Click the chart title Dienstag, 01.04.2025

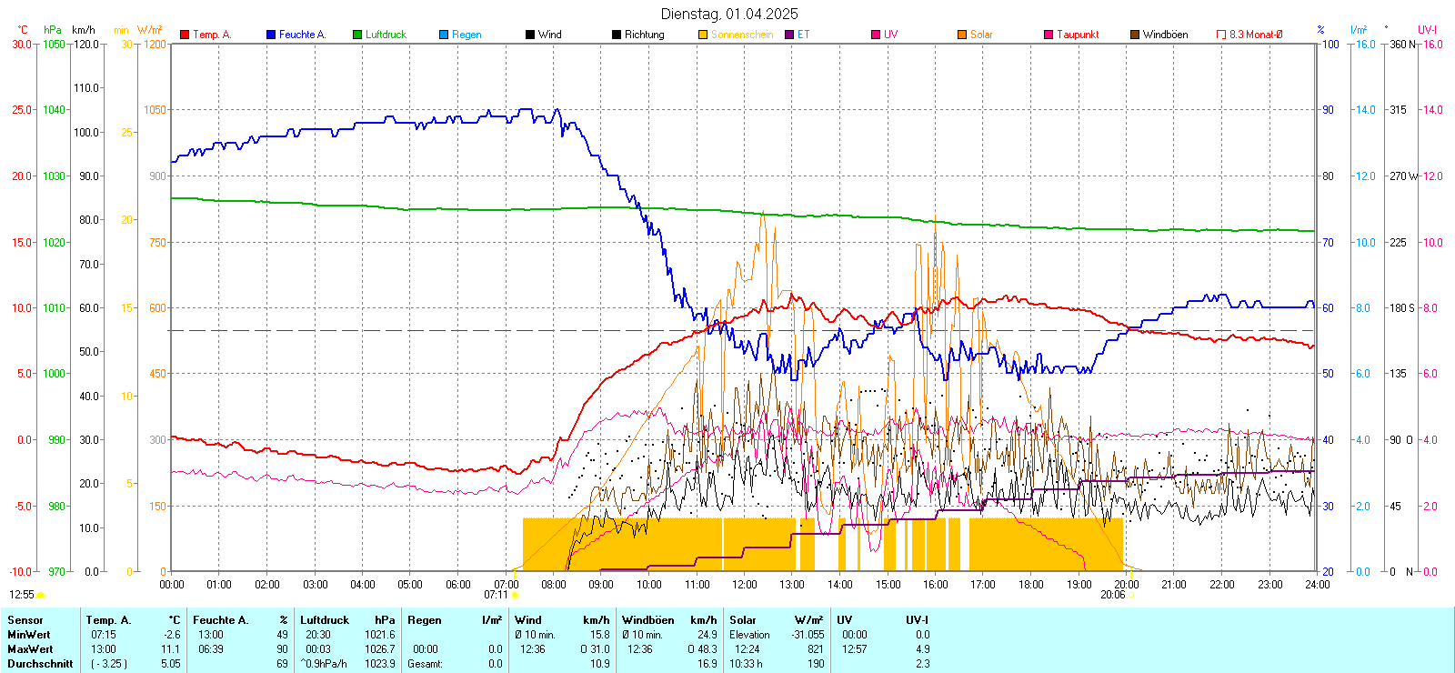click(x=729, y=14)
